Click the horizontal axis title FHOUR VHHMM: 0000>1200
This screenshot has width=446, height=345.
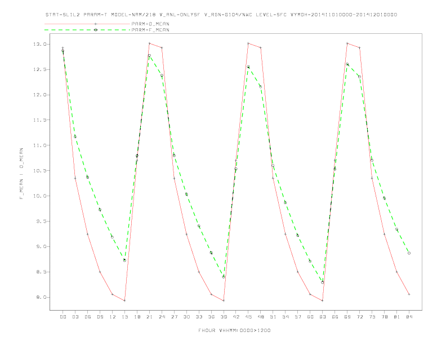pos(234,330)
